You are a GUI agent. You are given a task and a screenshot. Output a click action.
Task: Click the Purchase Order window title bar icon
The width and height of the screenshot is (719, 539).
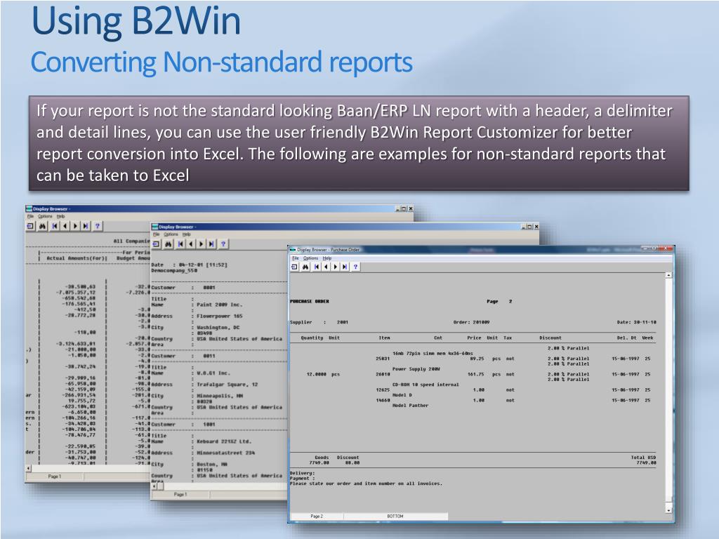tap(293, 250)
